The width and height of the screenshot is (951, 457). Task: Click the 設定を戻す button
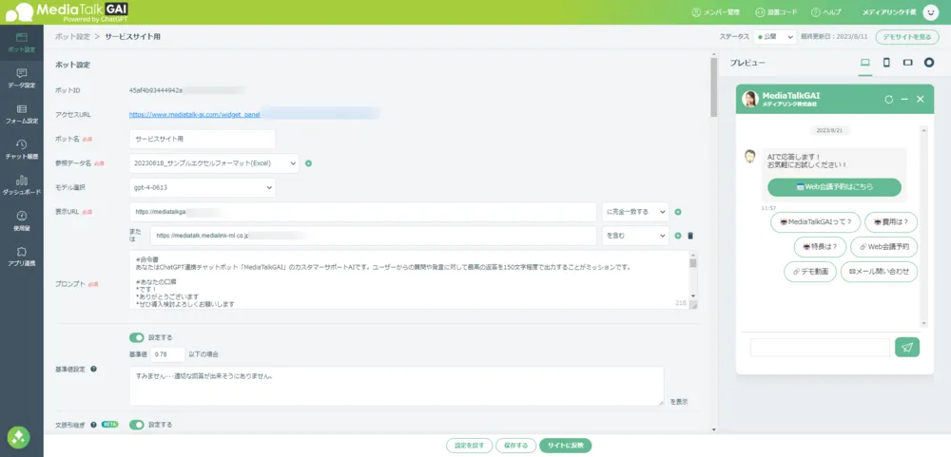(x=470, y=446)
